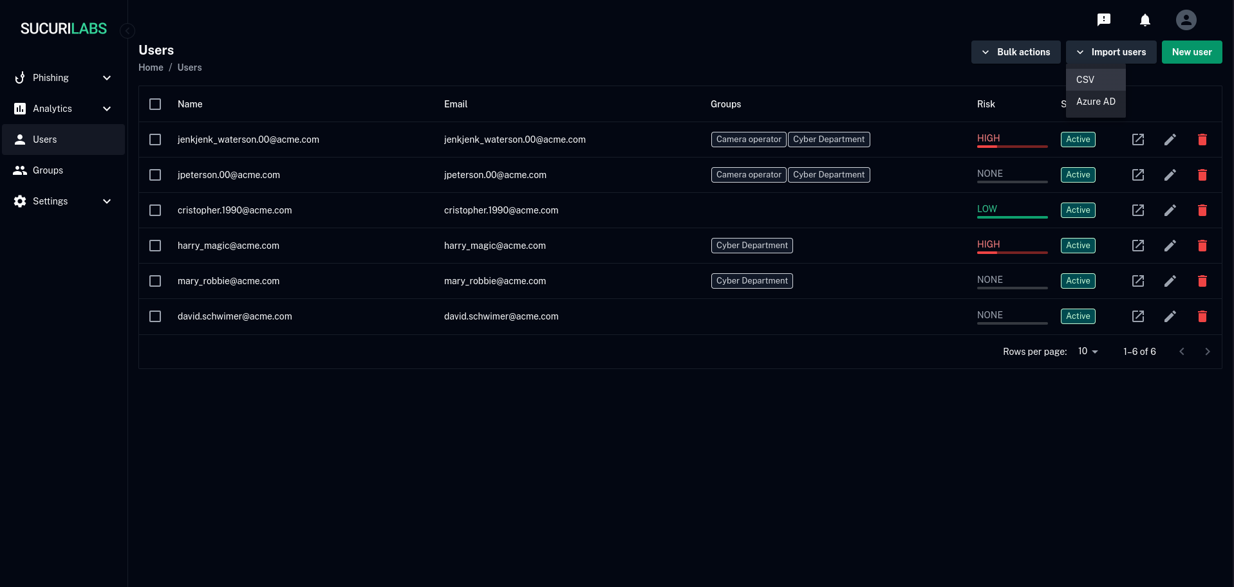Open the rows per page selector
The height and width of the screenshot is (587, 1234).
(x=1087, y=351)
